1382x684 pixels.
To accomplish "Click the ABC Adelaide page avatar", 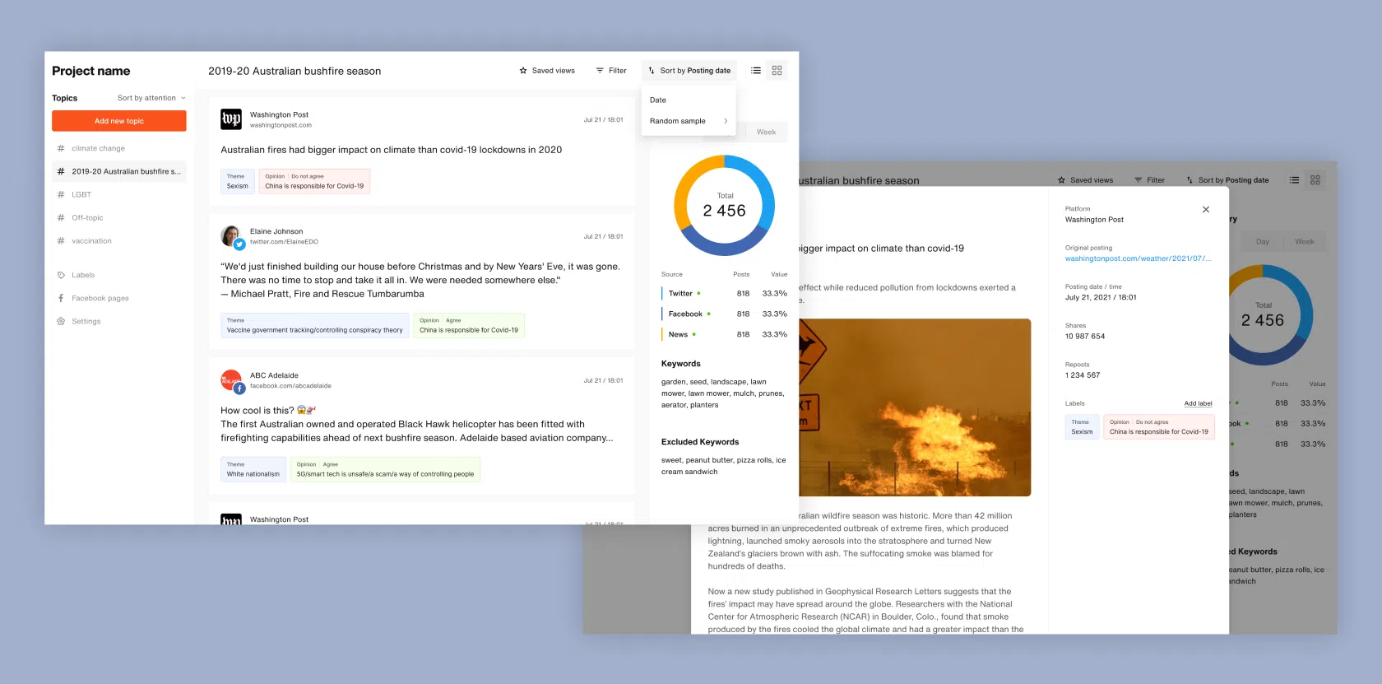I will pyautogui.click(x=231, y=380).
